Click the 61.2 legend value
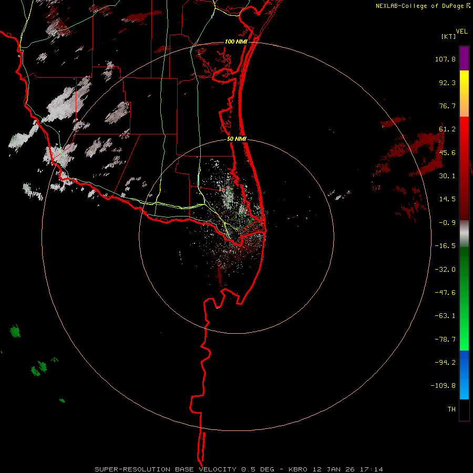473x473 pixels. pyautogui.click(x=447, y=129)
